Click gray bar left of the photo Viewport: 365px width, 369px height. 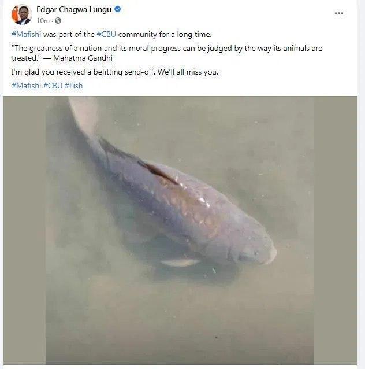click(24, 230)
